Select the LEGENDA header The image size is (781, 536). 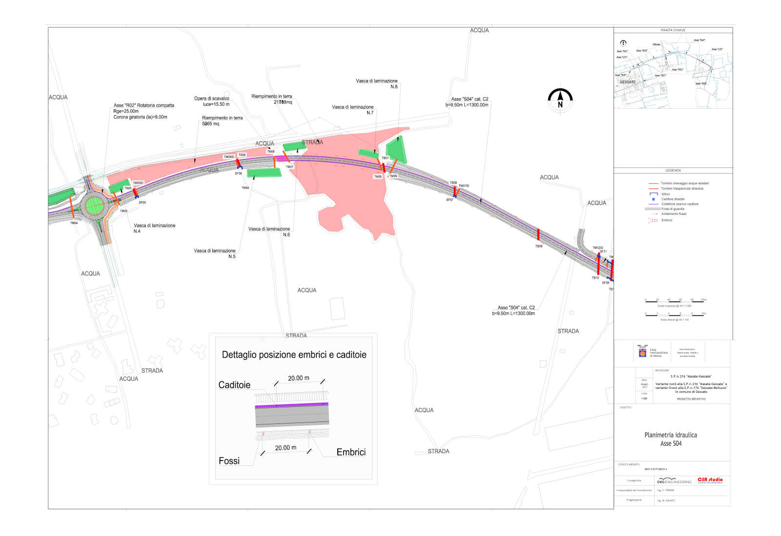click(x=673, y=171)
